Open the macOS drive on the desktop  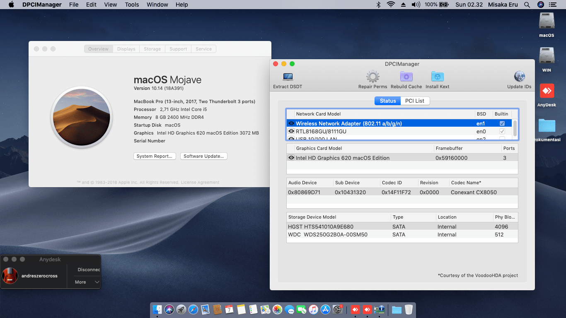pos(547,21)
